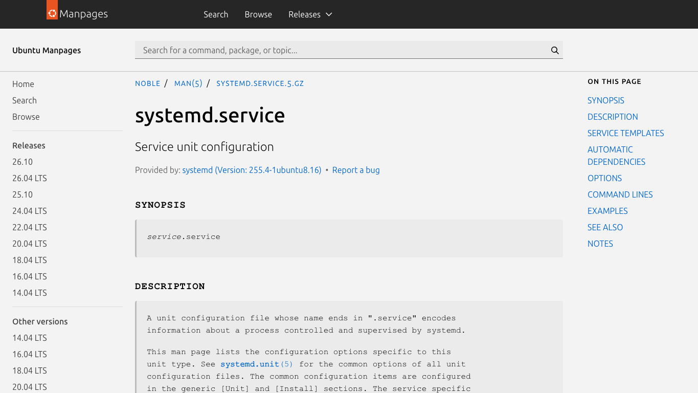This screenshot has height=393, width=698.
Task: Click the 'Service unit configuration' subtitle
Action: [x=204, y=147]
